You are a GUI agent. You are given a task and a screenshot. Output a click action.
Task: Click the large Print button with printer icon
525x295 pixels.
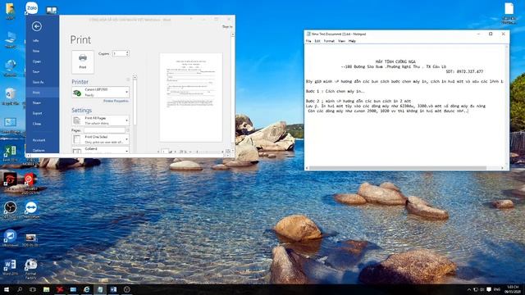(83, 62)
